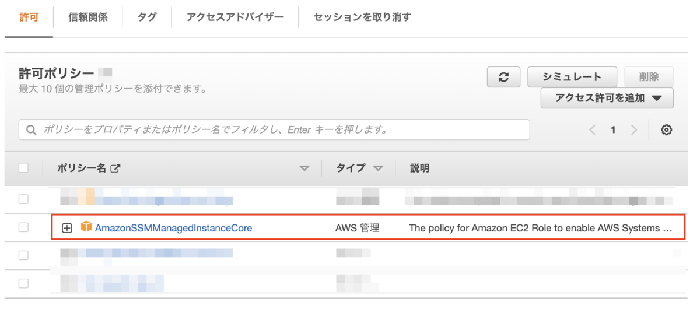Screen dimensions: 700x309
Task: Sort by ポリシー名 column arrow
Action: click(x=304, y=168)
